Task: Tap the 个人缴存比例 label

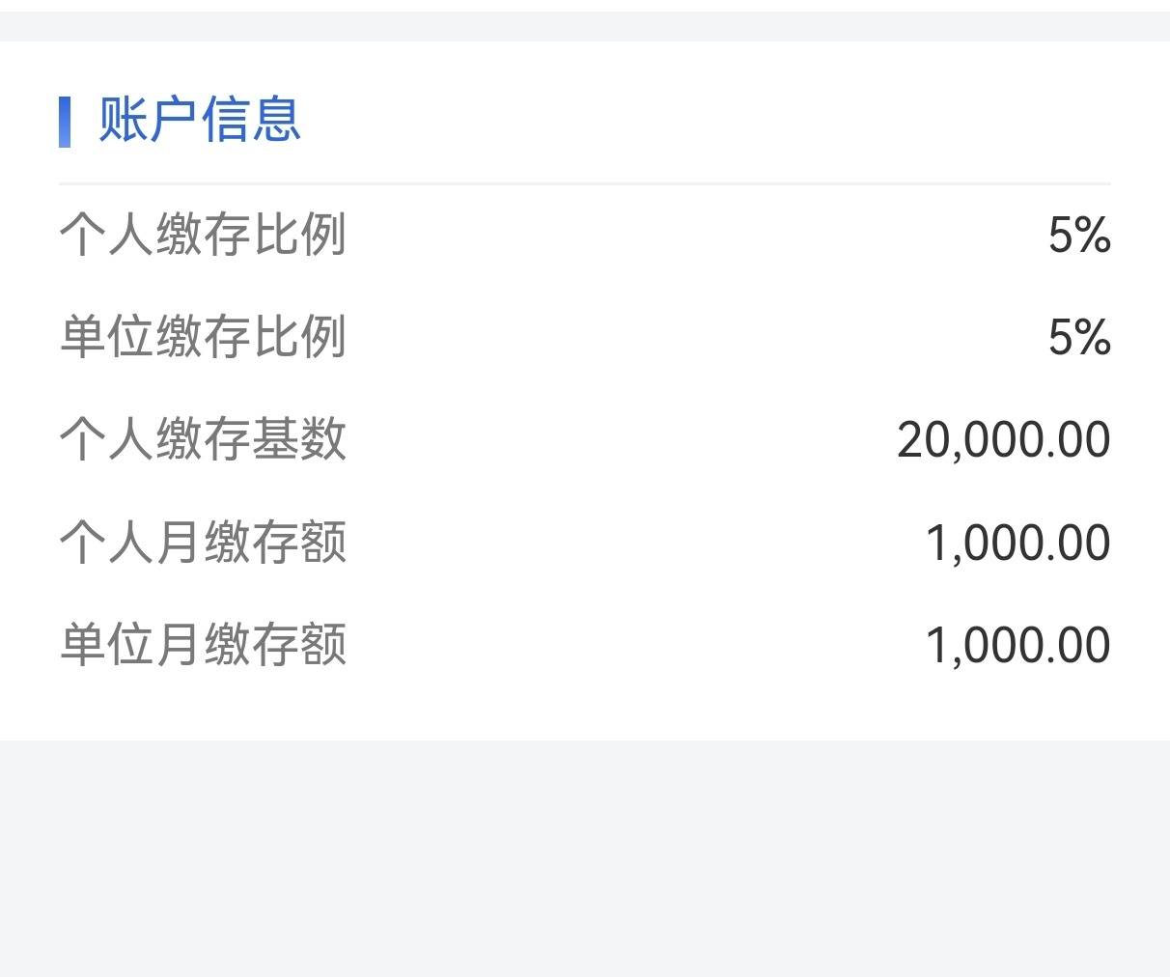Action: [203, 235]
